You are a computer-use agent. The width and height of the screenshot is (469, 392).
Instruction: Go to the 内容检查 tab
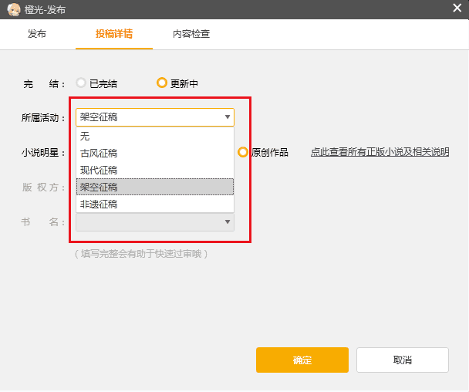point(191,34)
